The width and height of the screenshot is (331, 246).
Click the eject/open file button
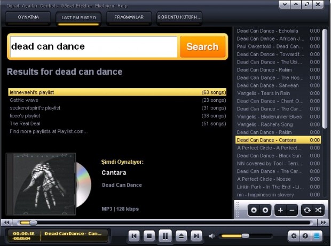pos(181,236)
